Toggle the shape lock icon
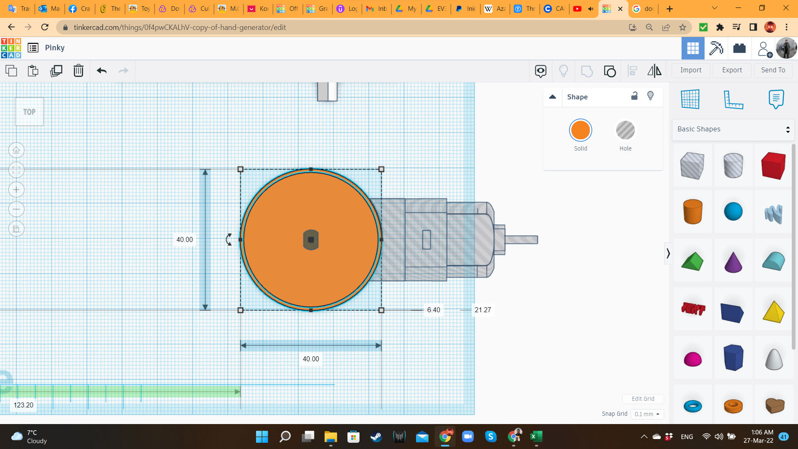The width and height of the screenshot is (798, 449). click(x=634, y=96)
